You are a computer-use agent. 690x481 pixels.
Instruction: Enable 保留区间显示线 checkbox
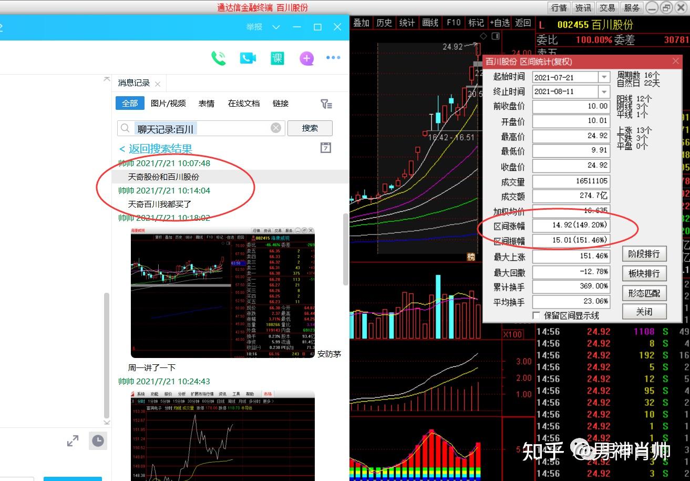pyautogui.click(x=537, y=315)
